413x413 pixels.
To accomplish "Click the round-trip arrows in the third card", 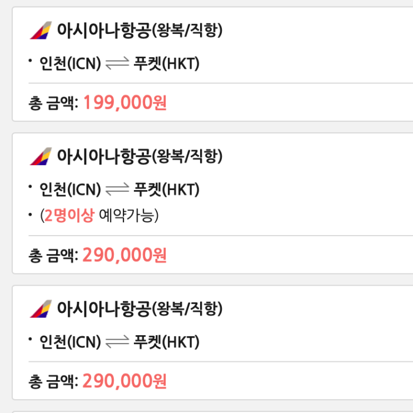I will [117, 342].
